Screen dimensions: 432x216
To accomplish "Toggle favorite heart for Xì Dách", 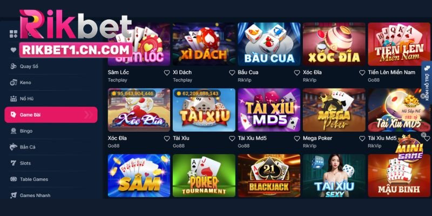I will 232,73.
